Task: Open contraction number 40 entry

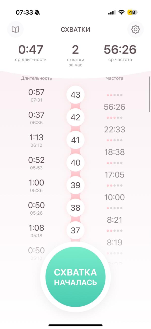Action: click(75, 163)
